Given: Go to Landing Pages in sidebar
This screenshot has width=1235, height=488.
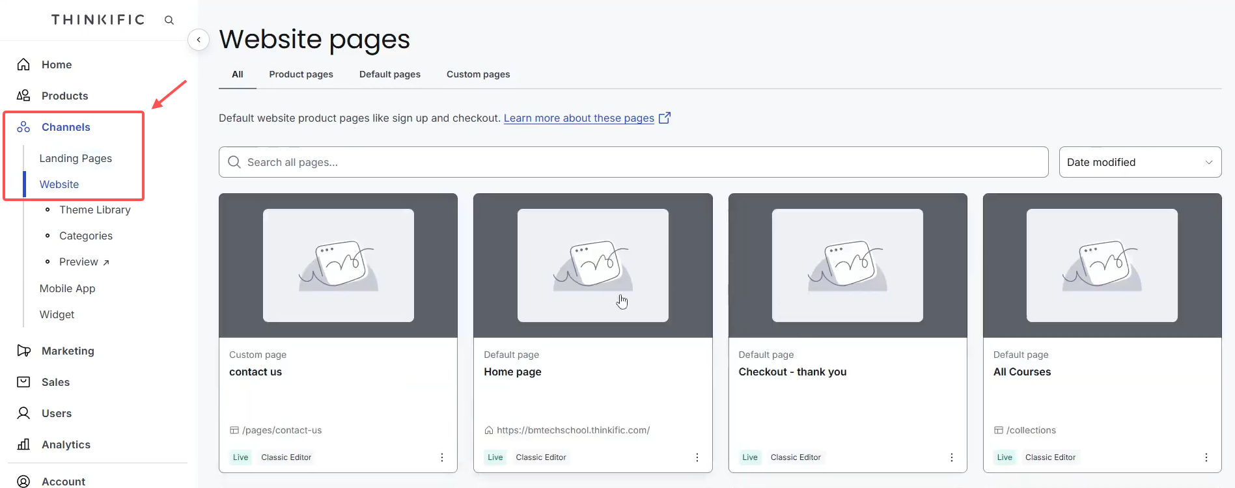Looking at the screenshot, I should coord(76,158).
